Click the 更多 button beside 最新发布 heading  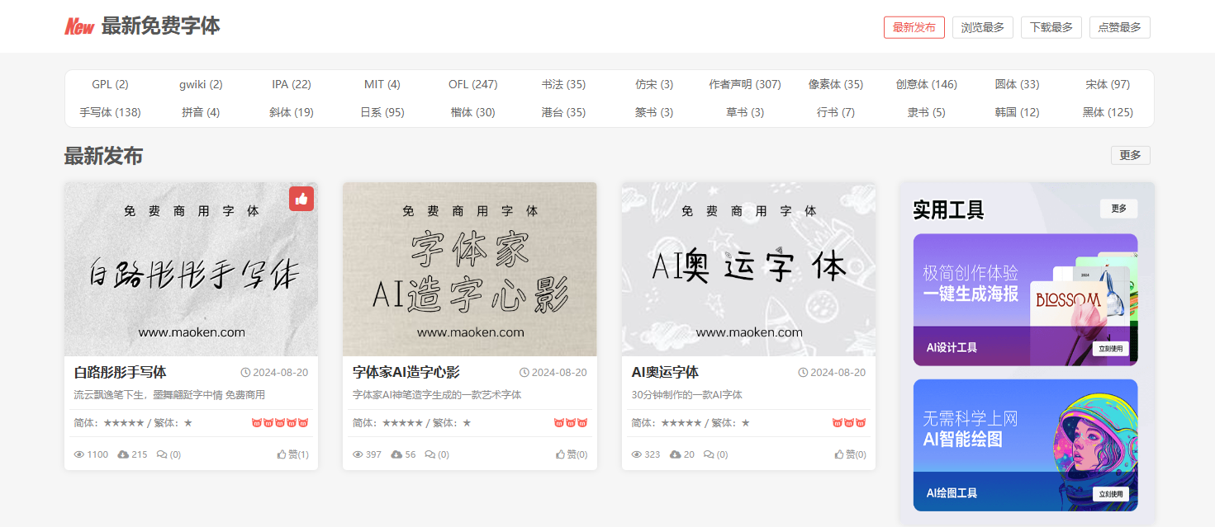point(1130,155)
